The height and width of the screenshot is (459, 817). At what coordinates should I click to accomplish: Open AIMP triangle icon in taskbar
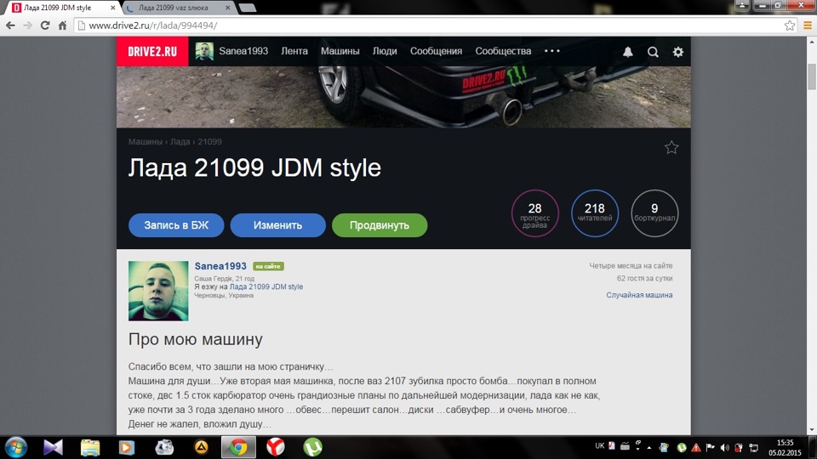click(201, 447)
